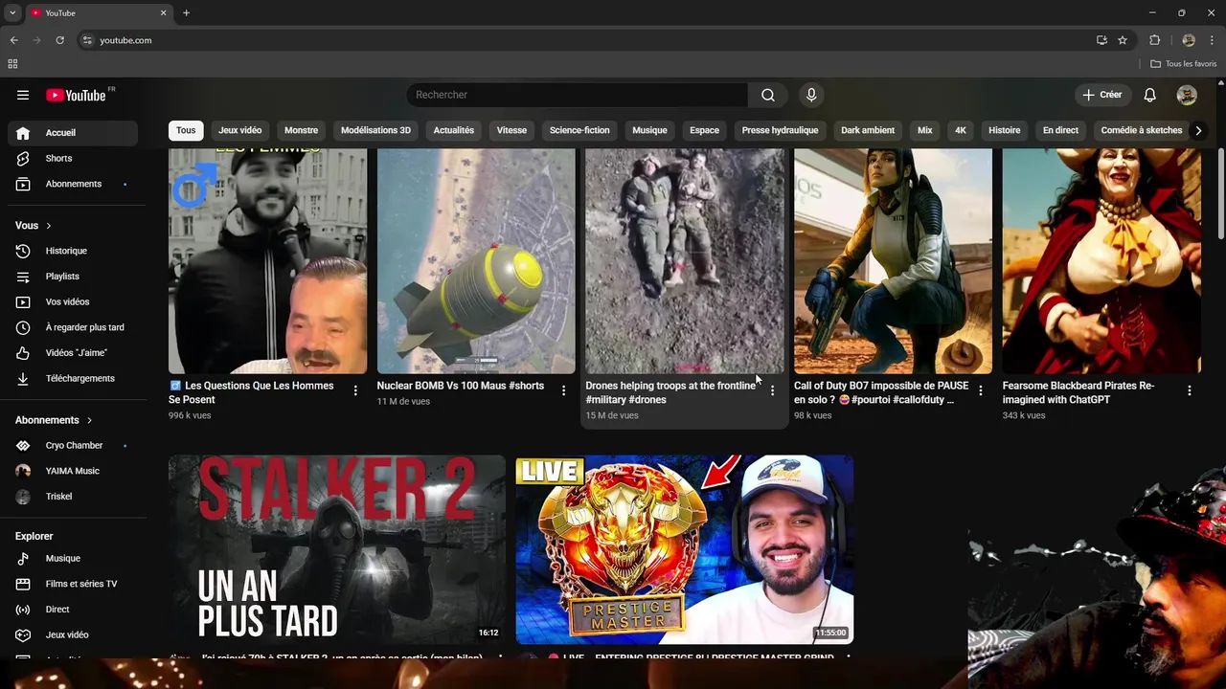
Task: Select the Modélisations 3D filter chip
Action: point(375,130)
